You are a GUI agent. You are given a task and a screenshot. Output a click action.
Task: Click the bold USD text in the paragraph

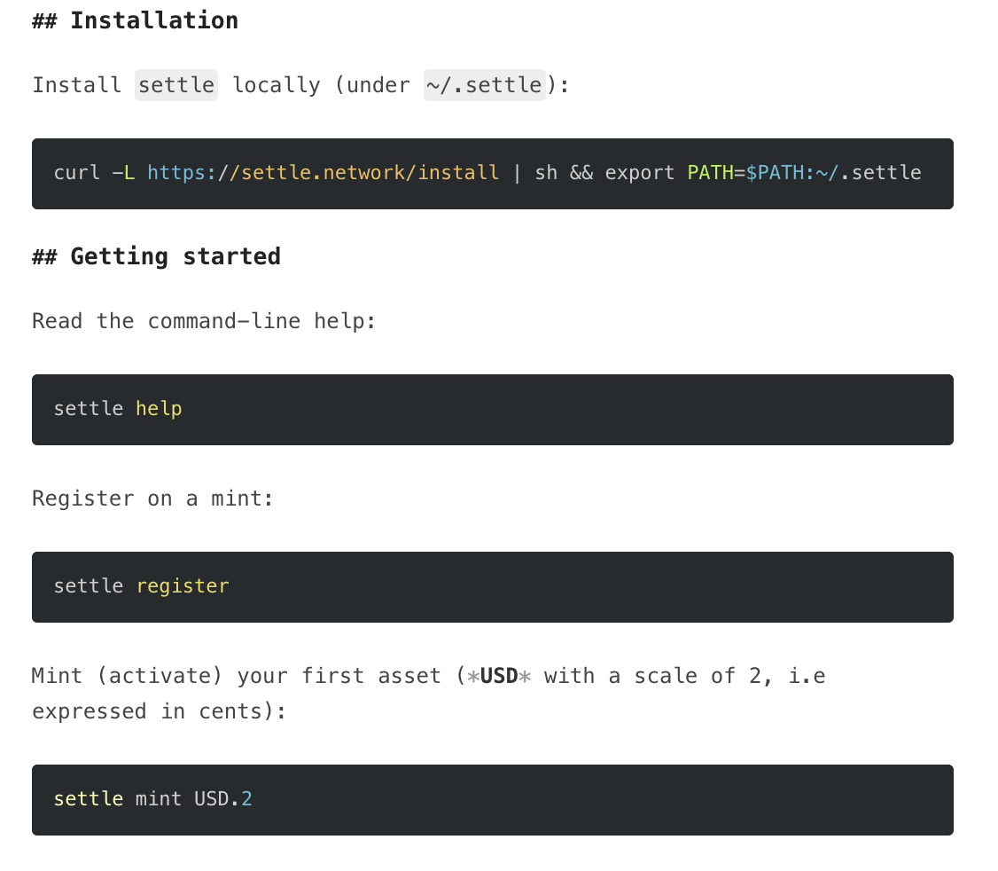coord(498,676)
